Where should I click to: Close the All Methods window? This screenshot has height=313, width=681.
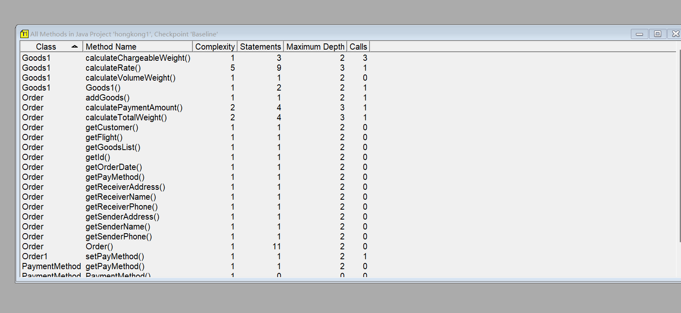tap(675, 34)
